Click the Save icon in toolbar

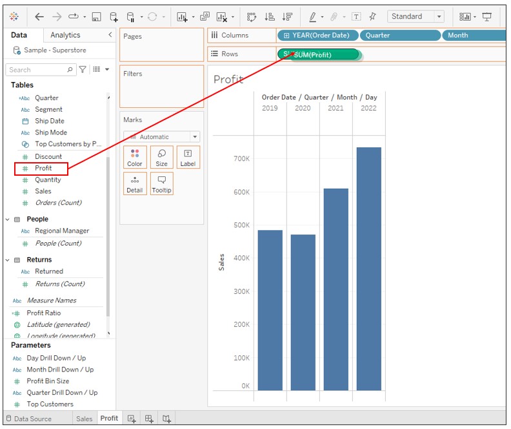[x=97, y=17]
